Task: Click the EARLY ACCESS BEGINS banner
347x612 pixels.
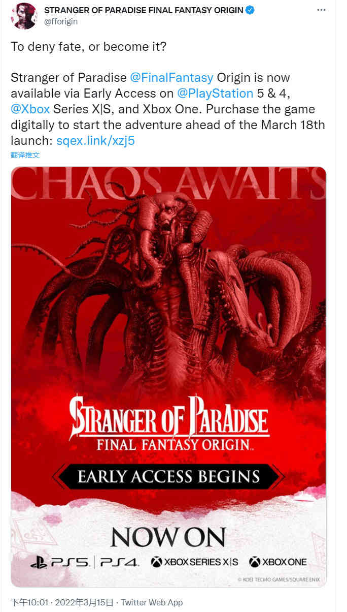Action: (x=168, y=476)
